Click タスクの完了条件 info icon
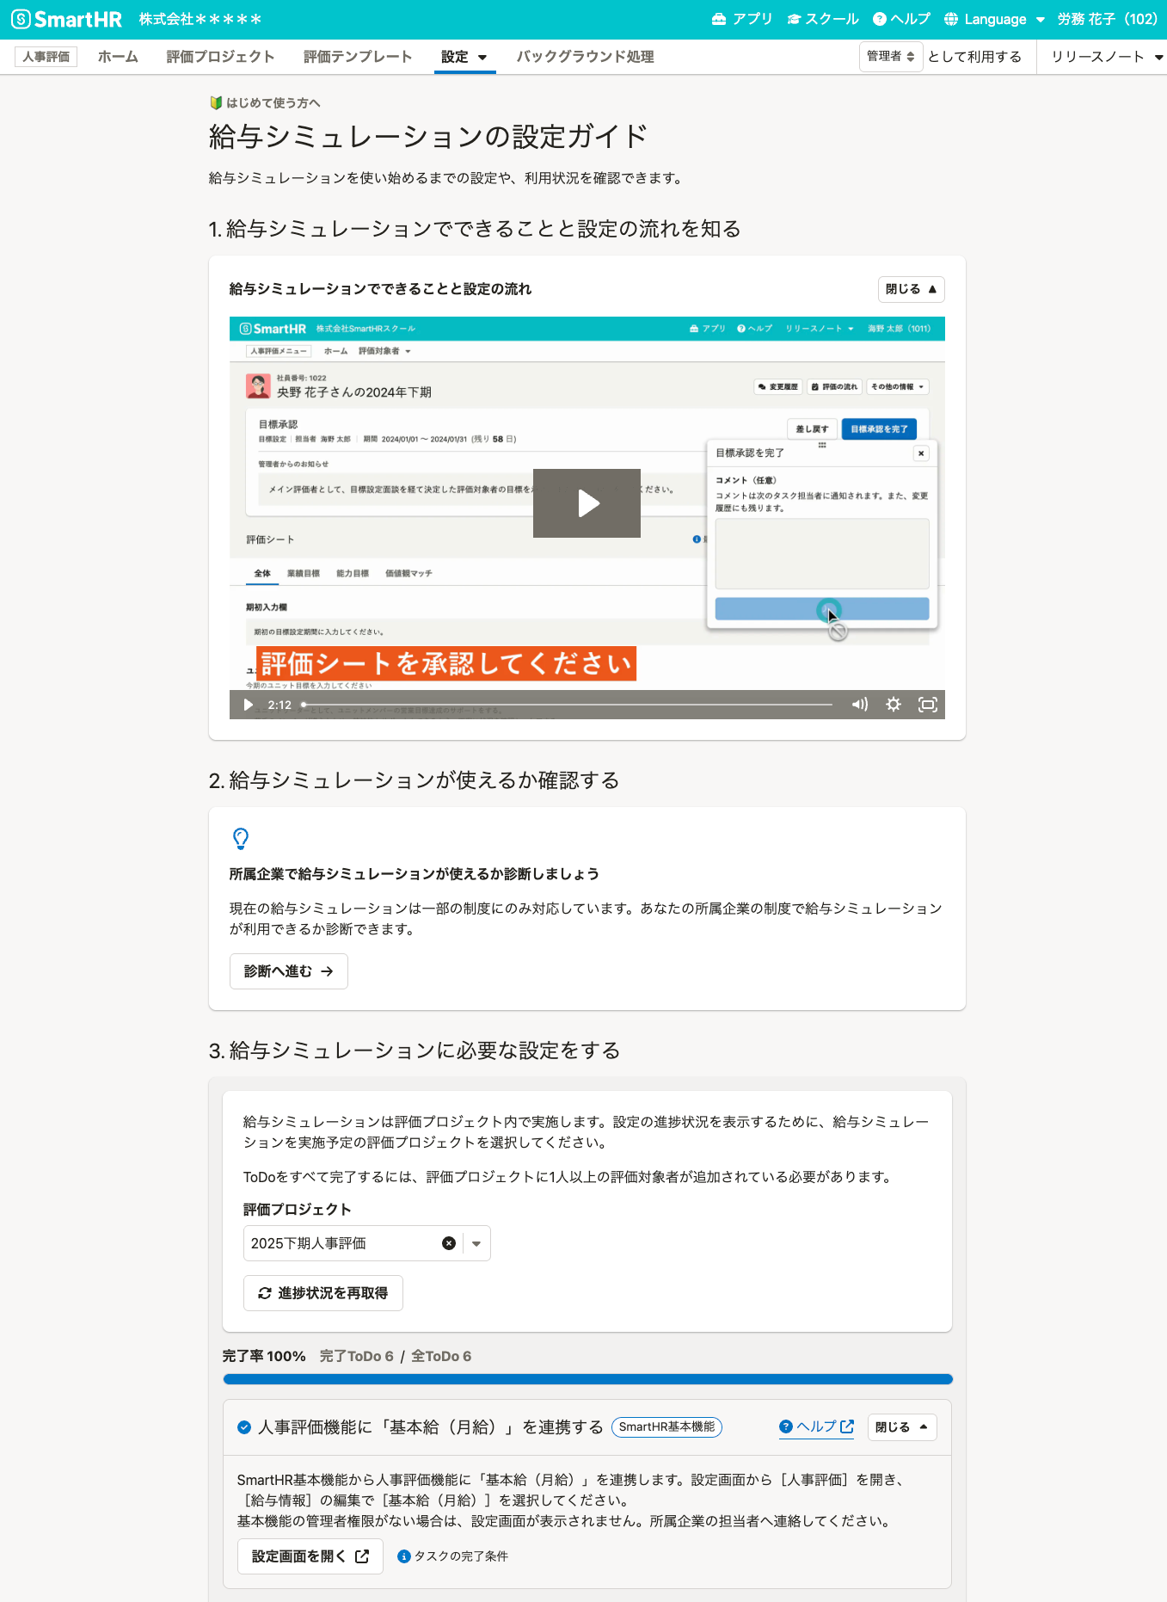Screen dimensions: 1167x1602 [x=404, y=1556]
